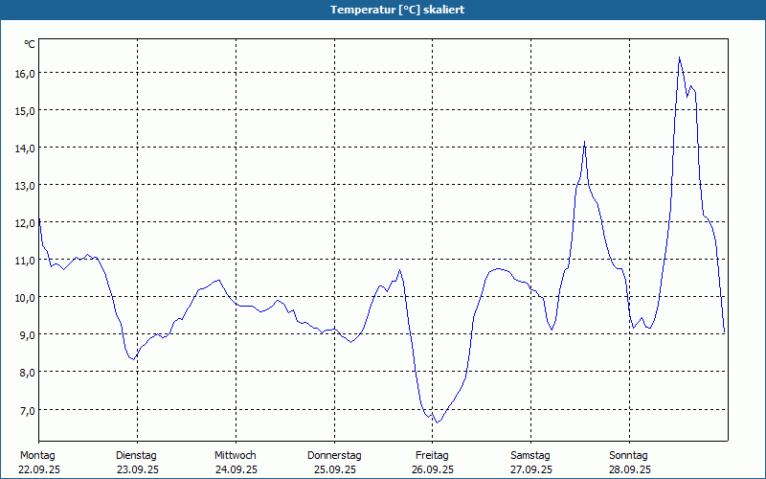The width and height of the screenshot is (766, 479).
Task: Click the 13,0 axis value
Action: 25,186
